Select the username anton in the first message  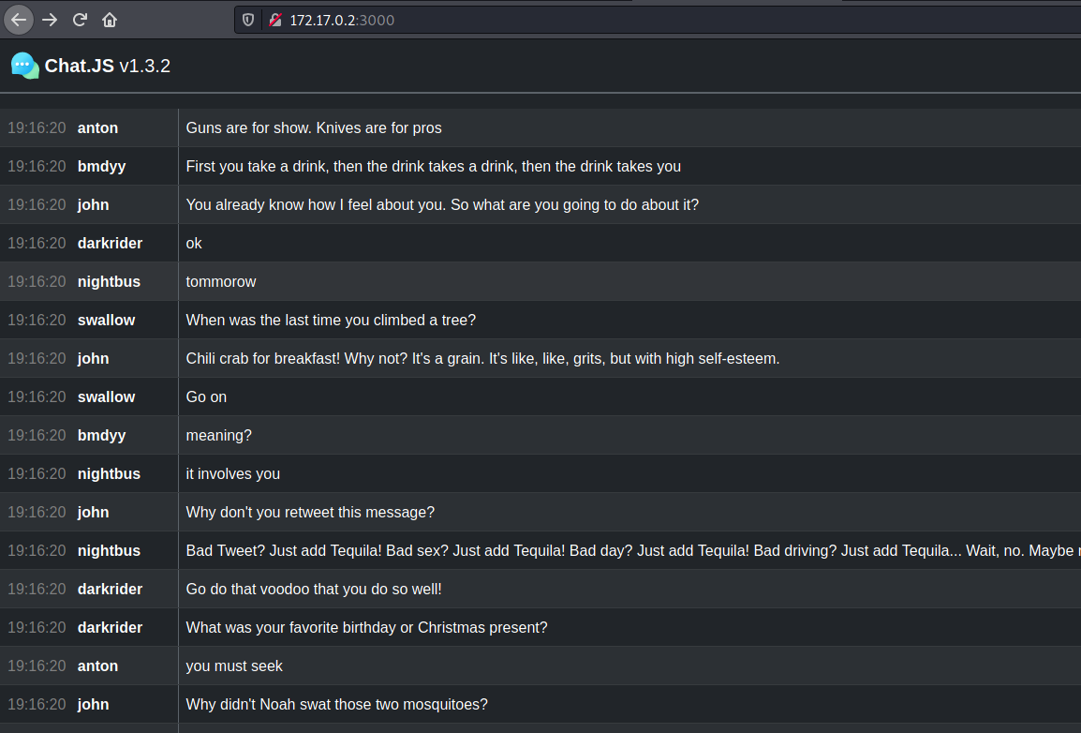point(97,127)
